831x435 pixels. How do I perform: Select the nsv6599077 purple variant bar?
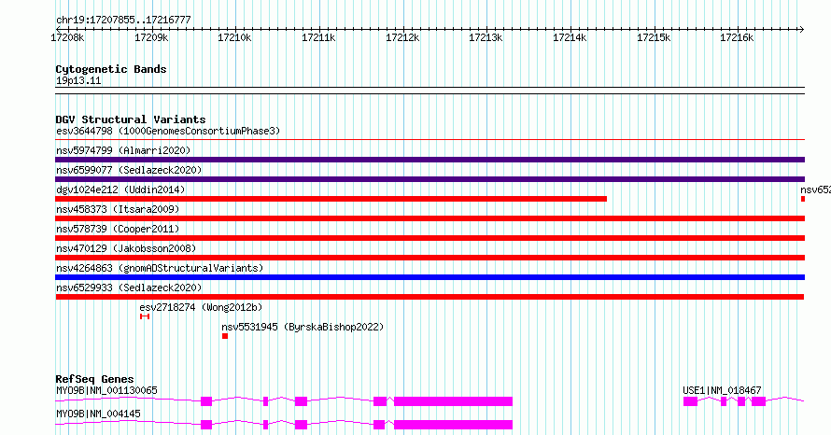coord(430,179)
